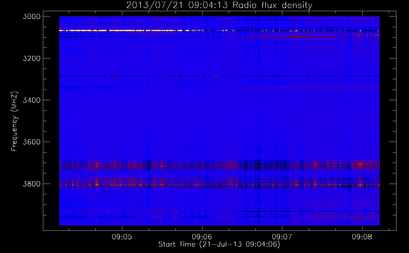Click the 09:05 time tick label
Viewport: 409px width, 253px height.
coord(122,237)
